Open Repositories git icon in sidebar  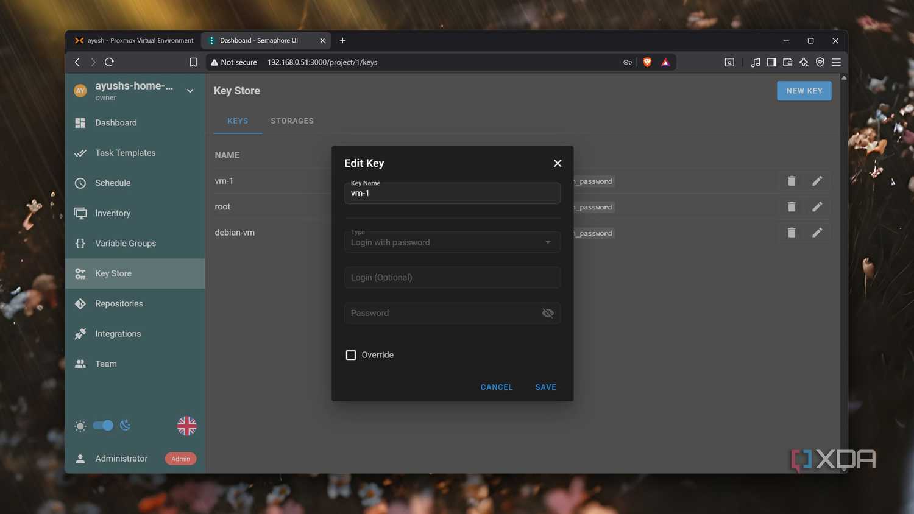pyautogui.click(x=80, y=304)
